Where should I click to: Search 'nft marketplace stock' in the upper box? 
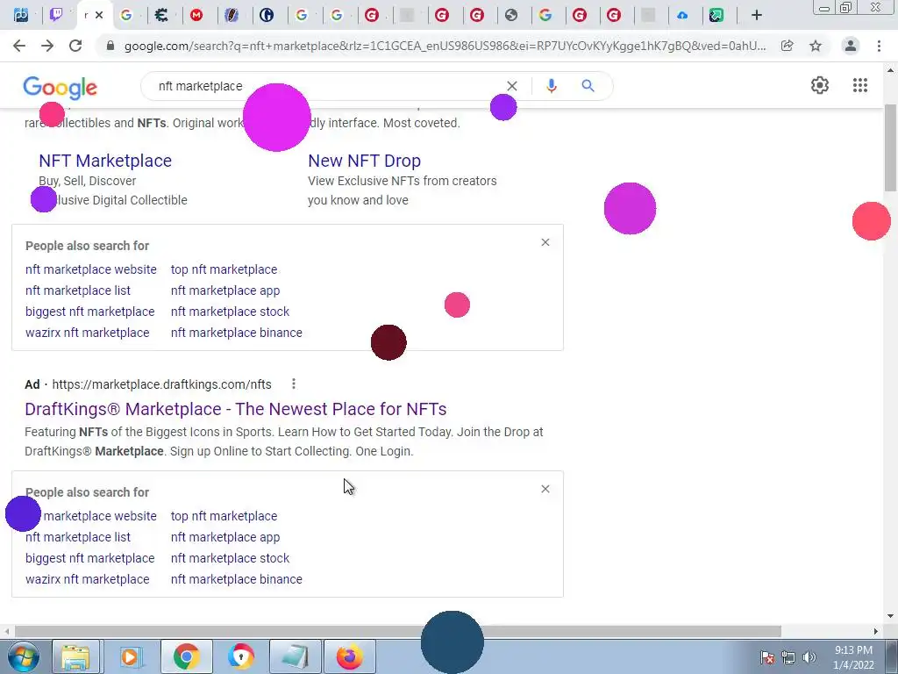click(x=230, y=312)
